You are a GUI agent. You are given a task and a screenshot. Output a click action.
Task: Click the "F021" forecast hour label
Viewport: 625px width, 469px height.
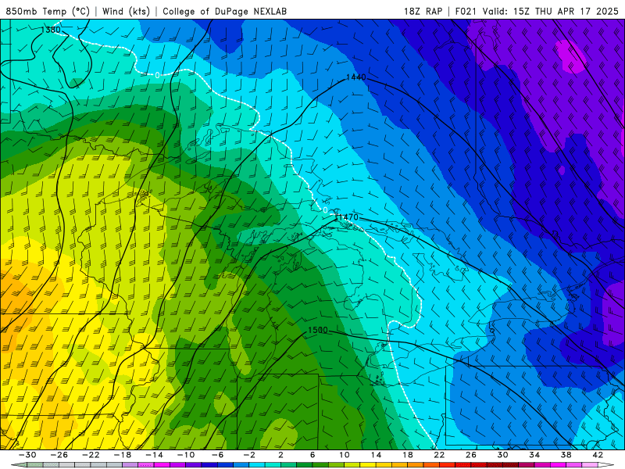(x=466, y=11)
